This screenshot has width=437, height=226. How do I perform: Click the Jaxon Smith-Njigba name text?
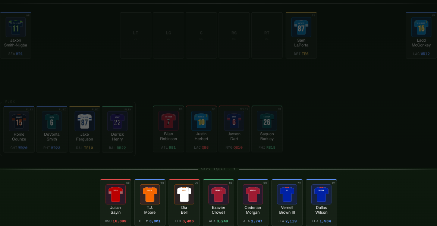tap(16, 43)
